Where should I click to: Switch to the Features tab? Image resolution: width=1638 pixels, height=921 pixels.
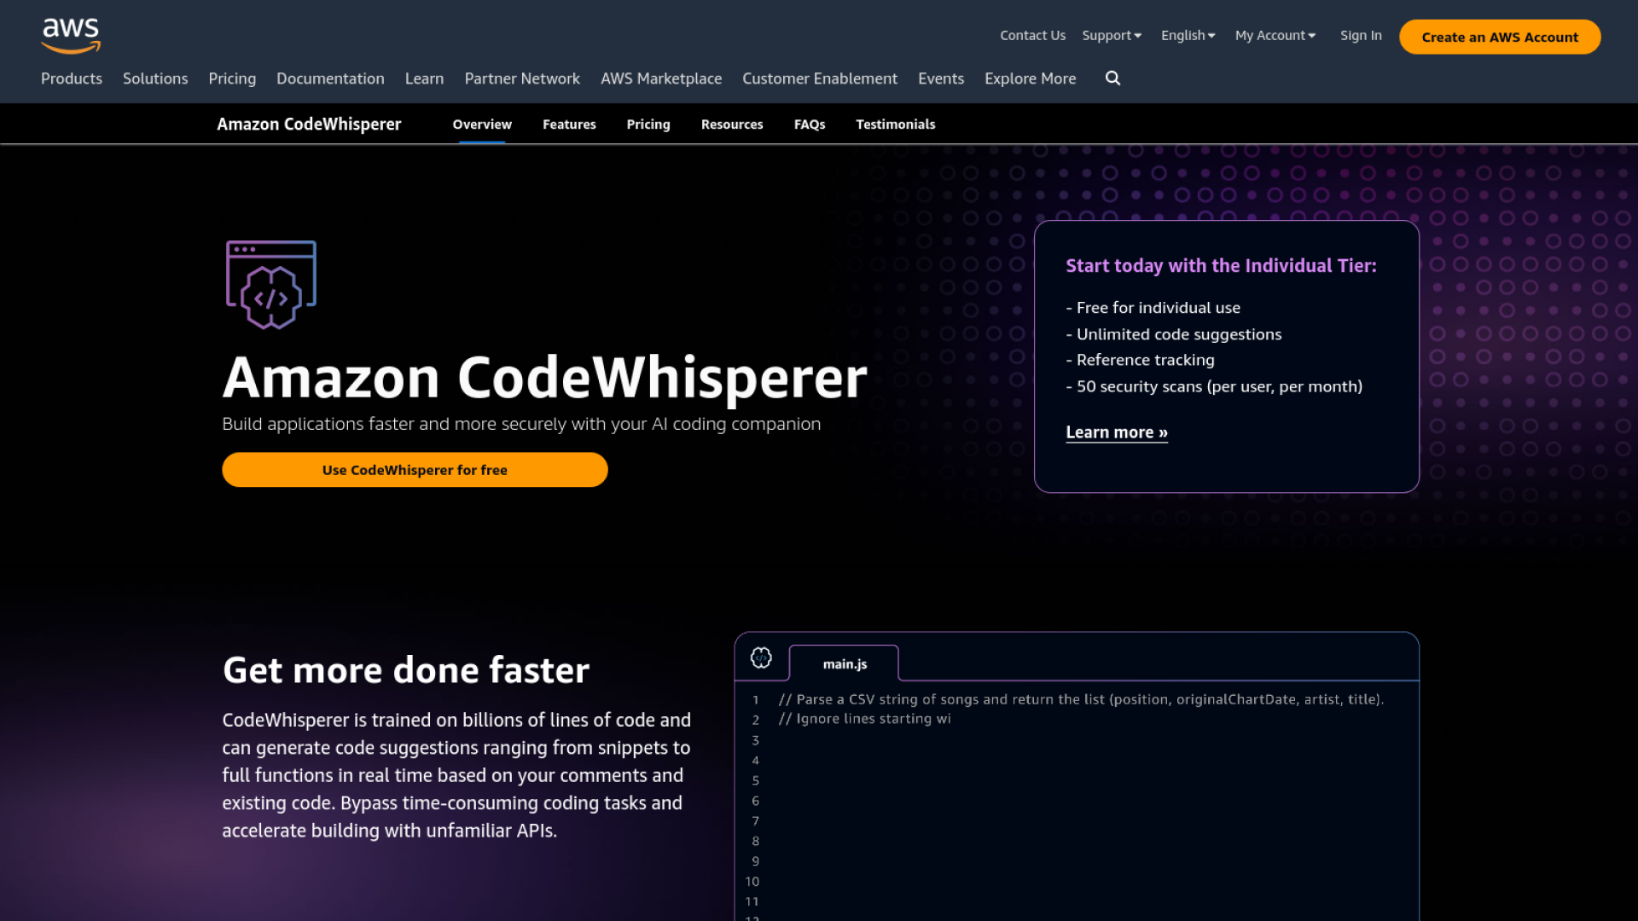point(569,125)
